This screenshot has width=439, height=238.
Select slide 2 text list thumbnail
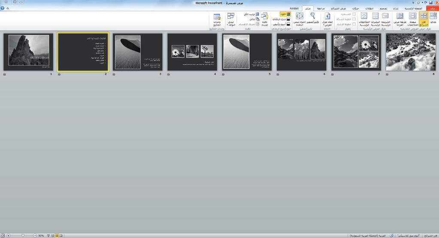coord(83,52)
